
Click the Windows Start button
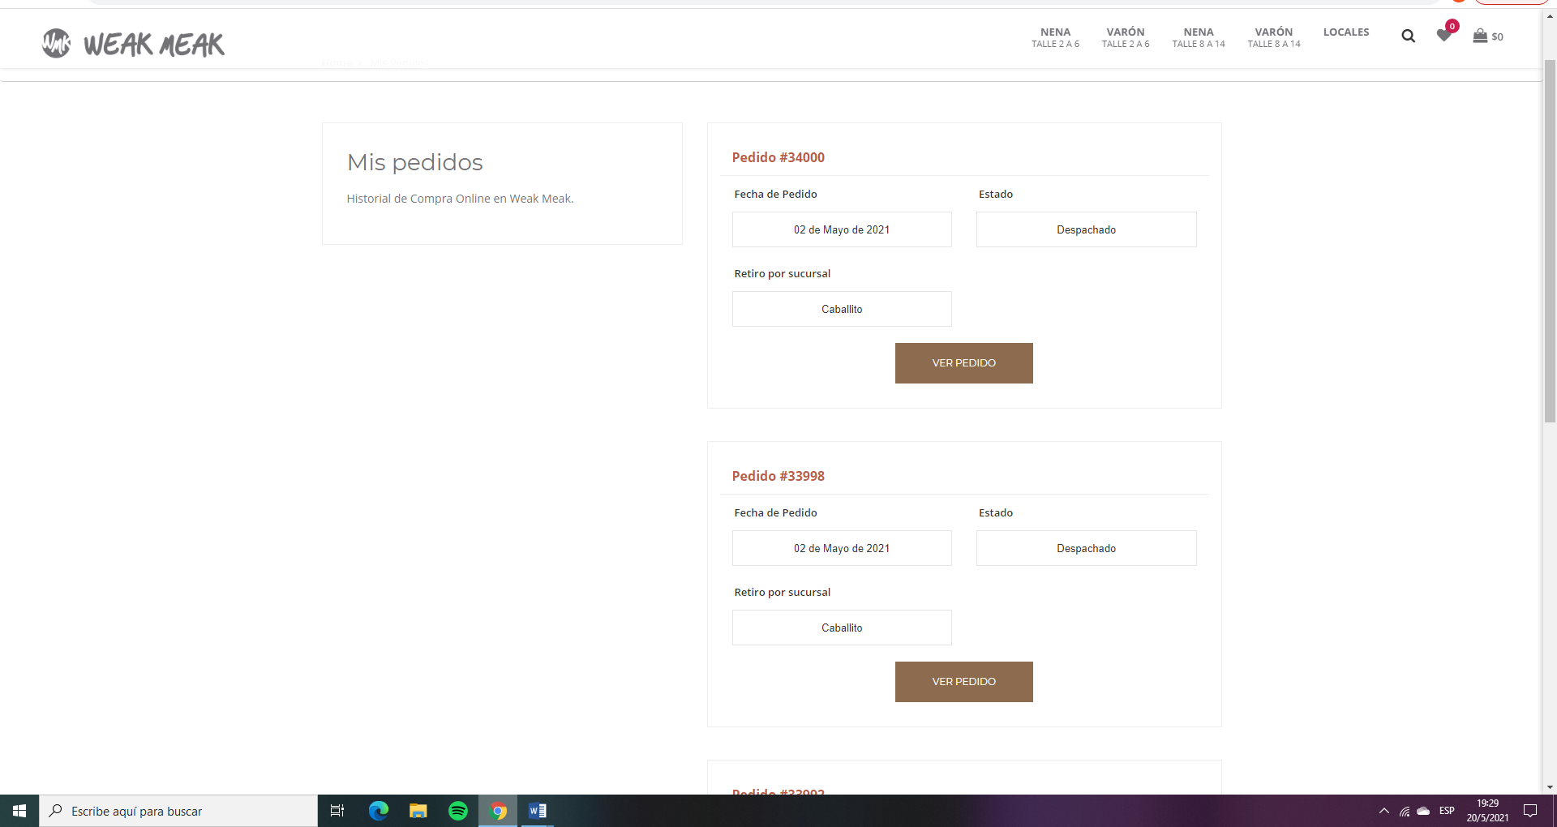(19, 811)
